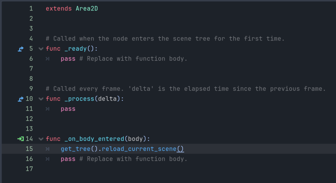Place cursor on the extends keyword
This screenshot has width=336, height=183.
click(x=59, y=8)
